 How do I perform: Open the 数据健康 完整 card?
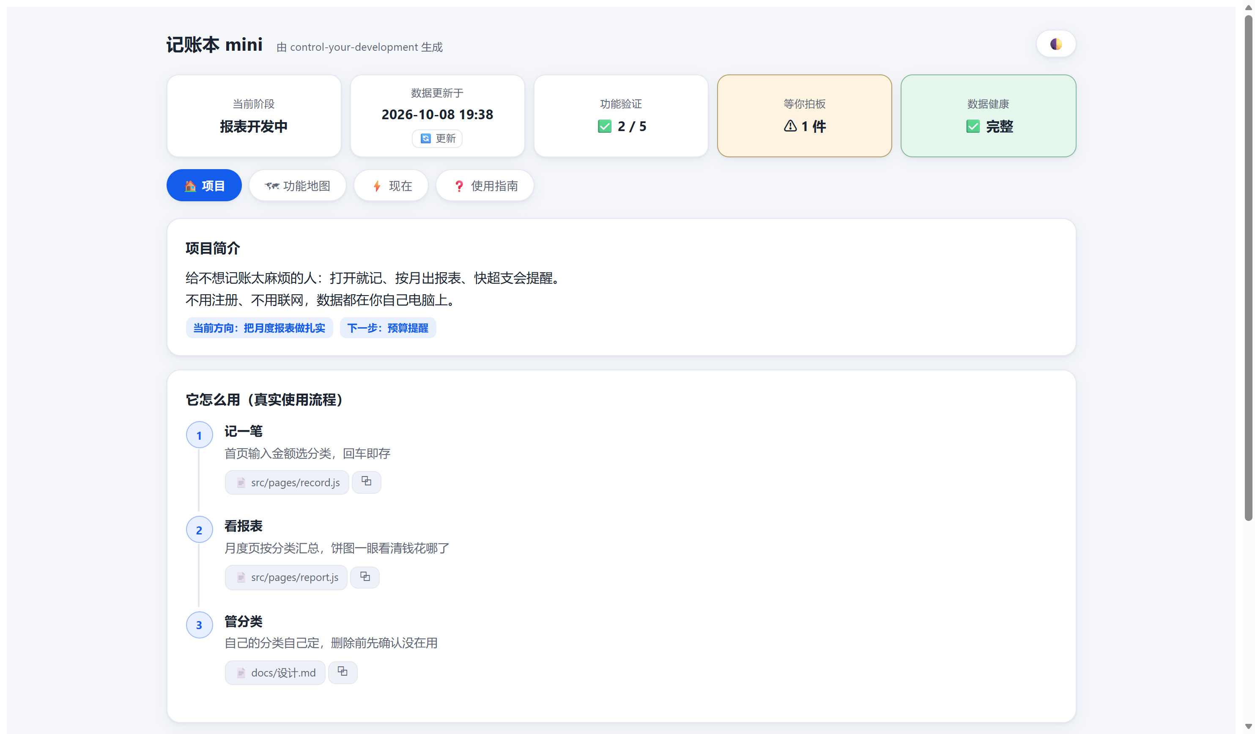click(988, 116)
